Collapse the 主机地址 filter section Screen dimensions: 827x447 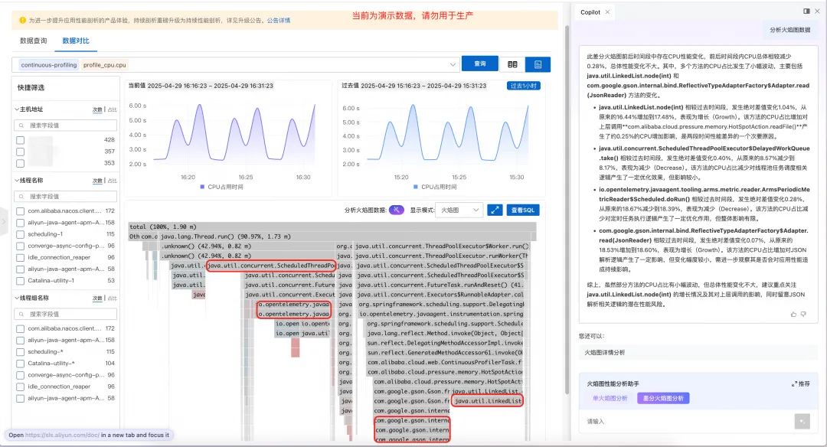point(16,109)
